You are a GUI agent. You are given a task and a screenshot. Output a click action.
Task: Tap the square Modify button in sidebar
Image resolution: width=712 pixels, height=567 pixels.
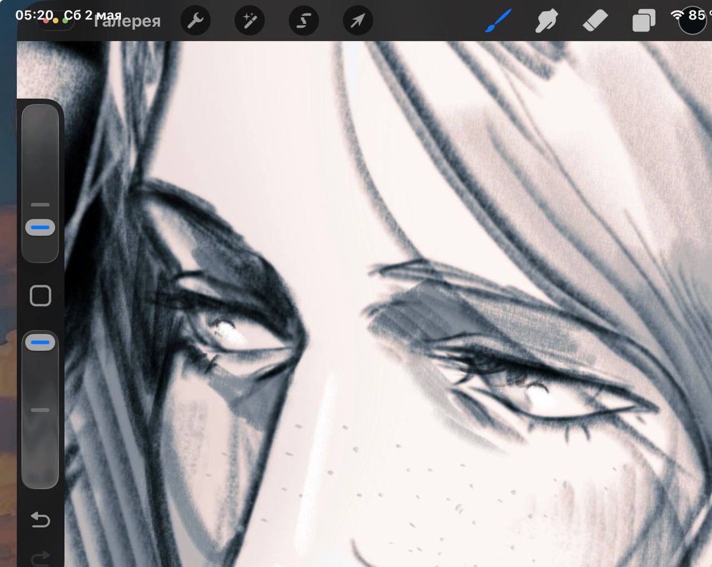point(40,295)
